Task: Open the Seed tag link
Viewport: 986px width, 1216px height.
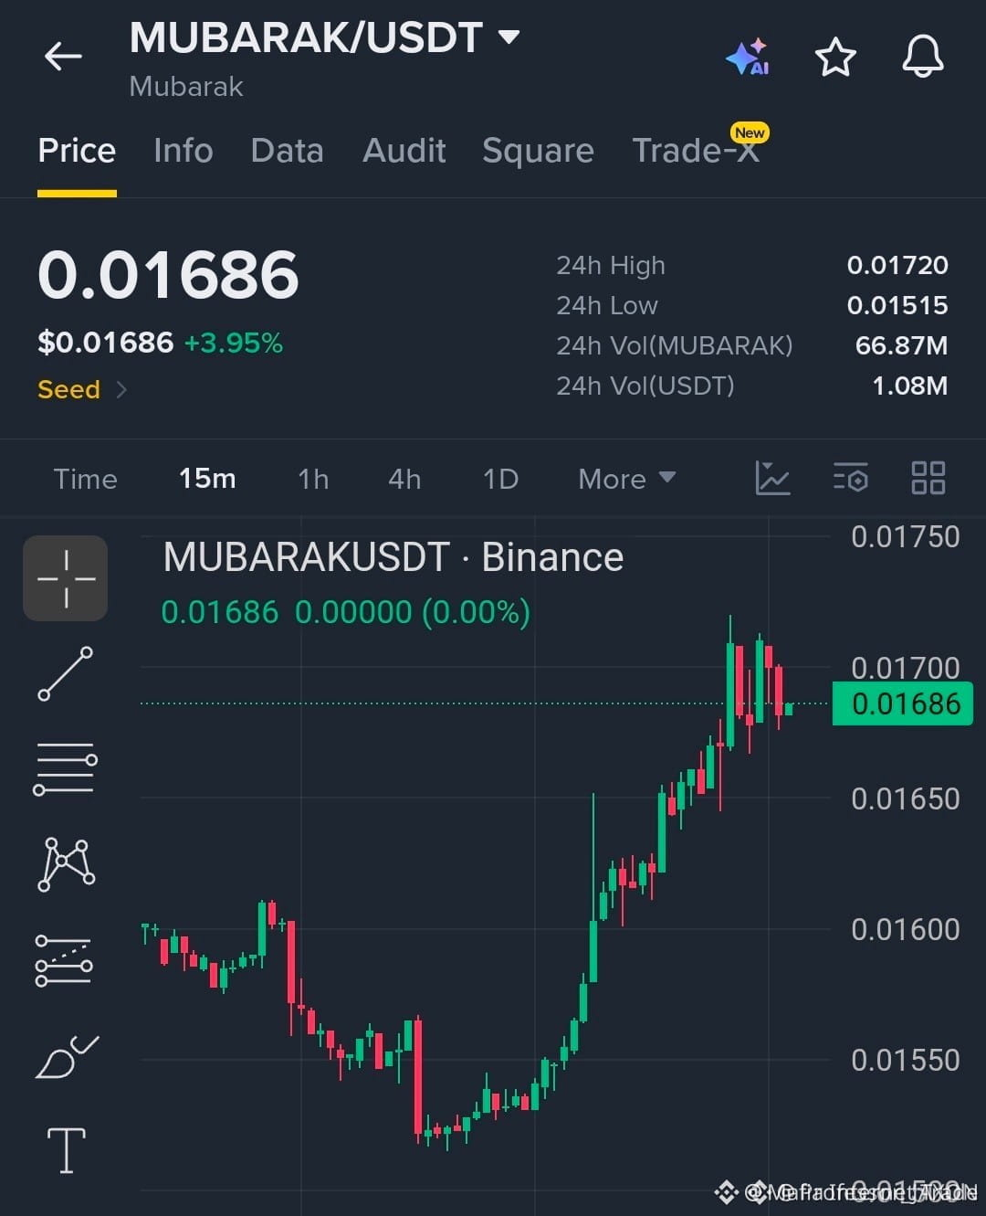Action: point(68,389)
